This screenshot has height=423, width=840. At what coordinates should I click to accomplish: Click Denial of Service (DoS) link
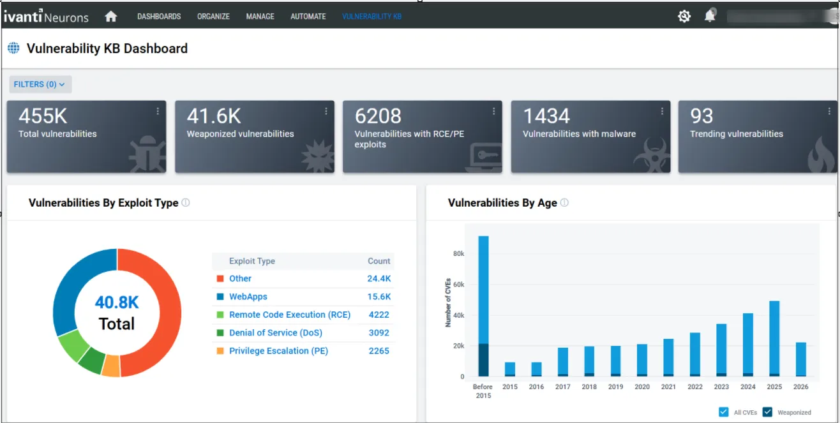(276, 333)
